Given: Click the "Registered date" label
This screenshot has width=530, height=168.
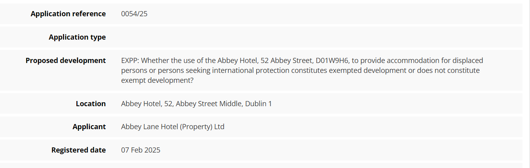Looking at the screenshot, I should (x=78, y=150).
